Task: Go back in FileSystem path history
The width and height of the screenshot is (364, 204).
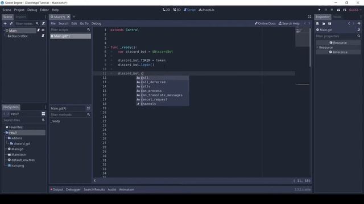Action: [x=4, y=114]
